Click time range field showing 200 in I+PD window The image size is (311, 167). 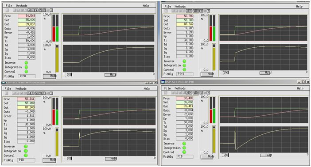point(68,75)
